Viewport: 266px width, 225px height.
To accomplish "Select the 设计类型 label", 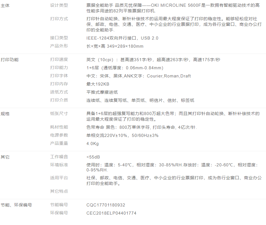I will (59, 5).
